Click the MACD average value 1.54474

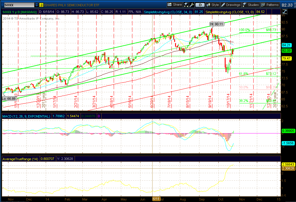click(x=73, y=116)
